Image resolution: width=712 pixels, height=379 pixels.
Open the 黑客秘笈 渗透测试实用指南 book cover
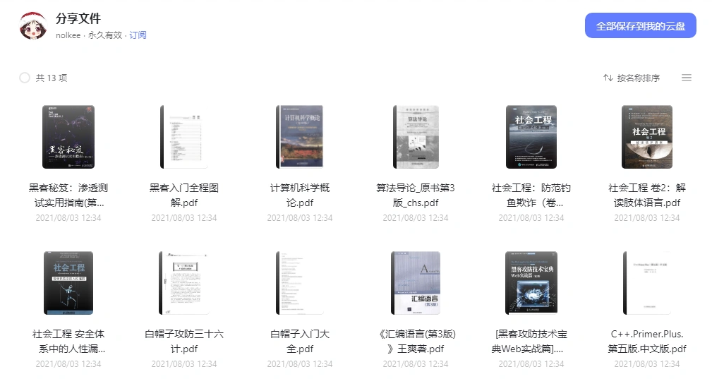[68, 137]
